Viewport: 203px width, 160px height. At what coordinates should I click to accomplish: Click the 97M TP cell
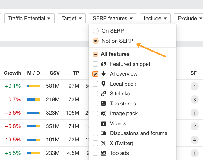[x=74, y=86]
